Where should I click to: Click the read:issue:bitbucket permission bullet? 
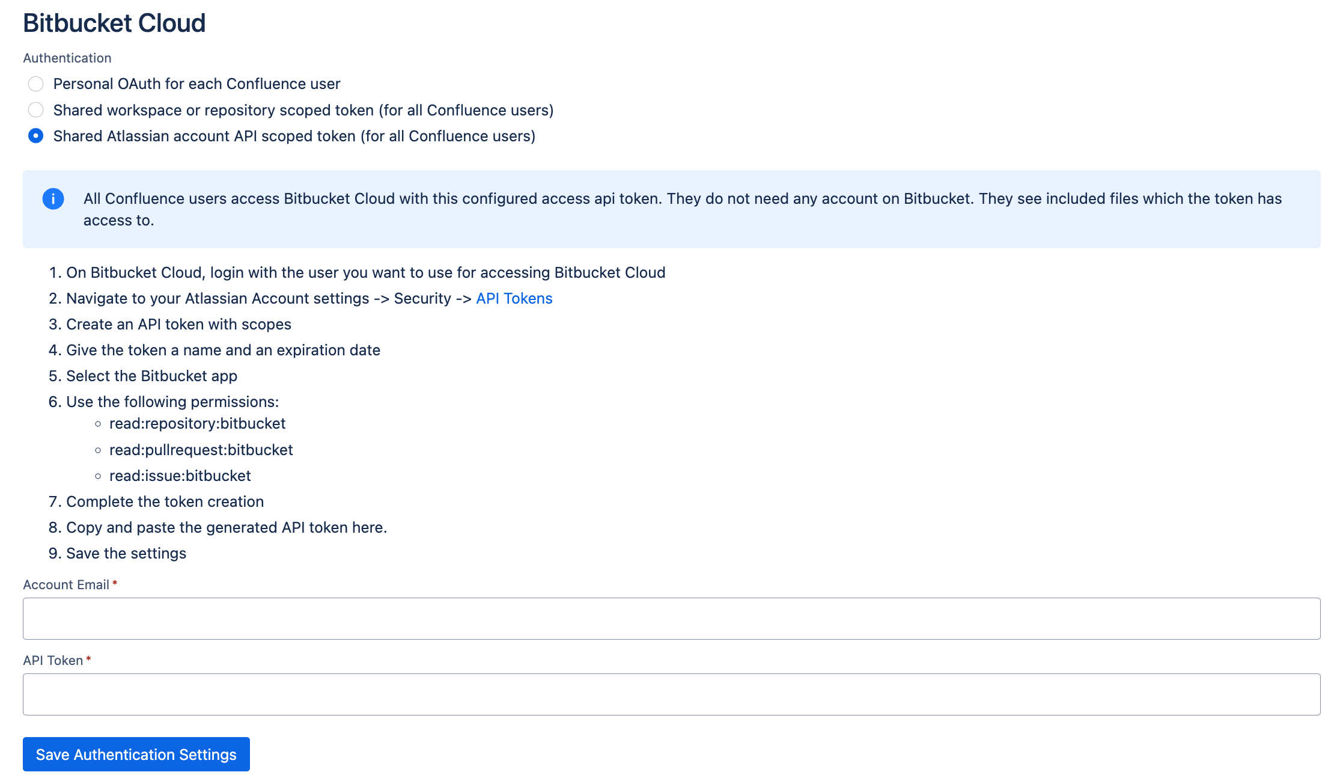click(180, 476)
